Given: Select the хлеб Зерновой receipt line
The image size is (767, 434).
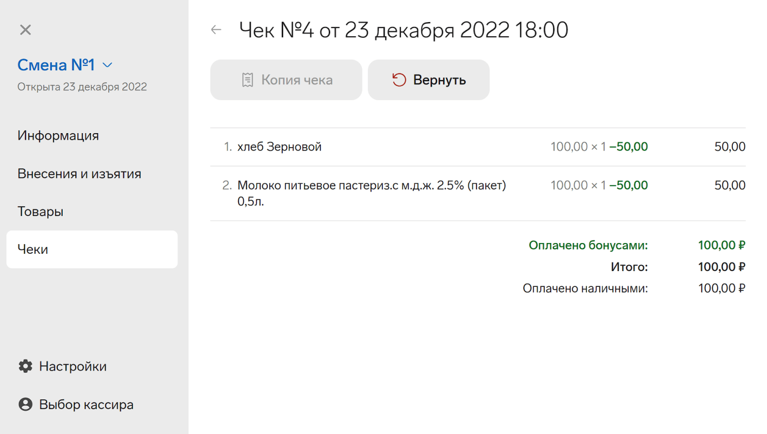Looking at the screenshot, I should tap(478, 147).
